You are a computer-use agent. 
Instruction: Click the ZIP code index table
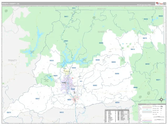pyautogui.click(x=117, y=116)
